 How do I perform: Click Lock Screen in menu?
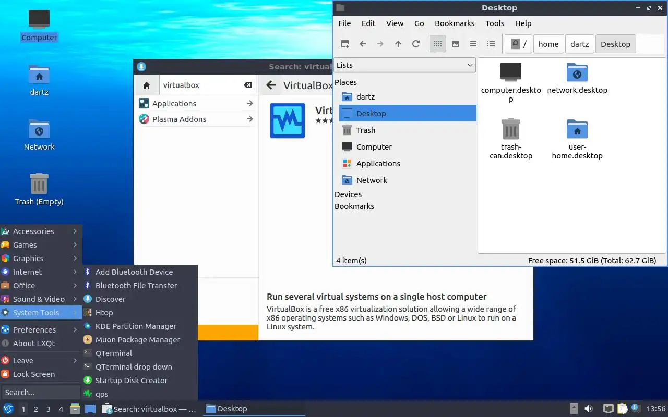[41, 374]
